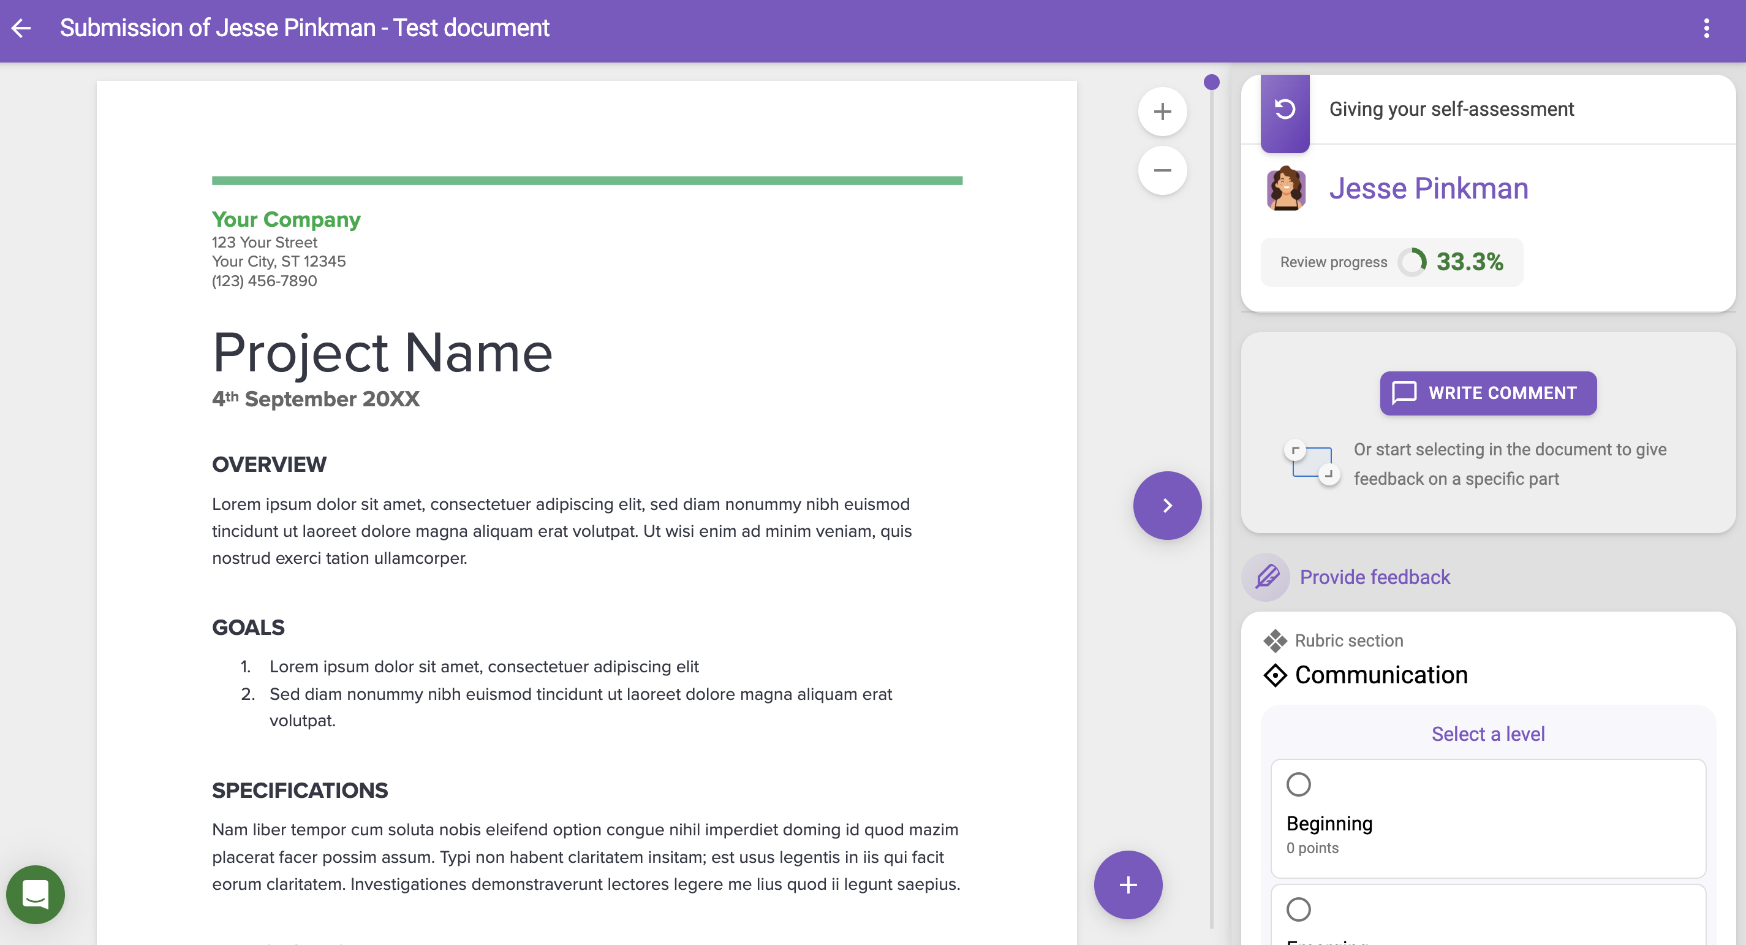Click the '0 points' label

click(x=1312, y=848)
